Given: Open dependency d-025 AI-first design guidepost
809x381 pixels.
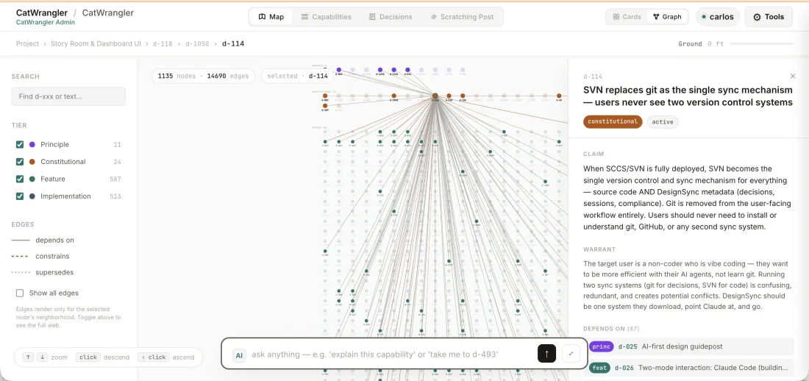Looking at the screenshot, I should tap(691, 346).
